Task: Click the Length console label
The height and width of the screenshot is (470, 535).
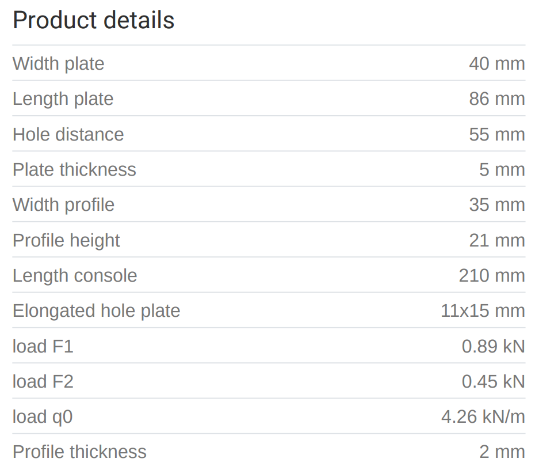Action: pyautogui.click(x=75, y=275)
